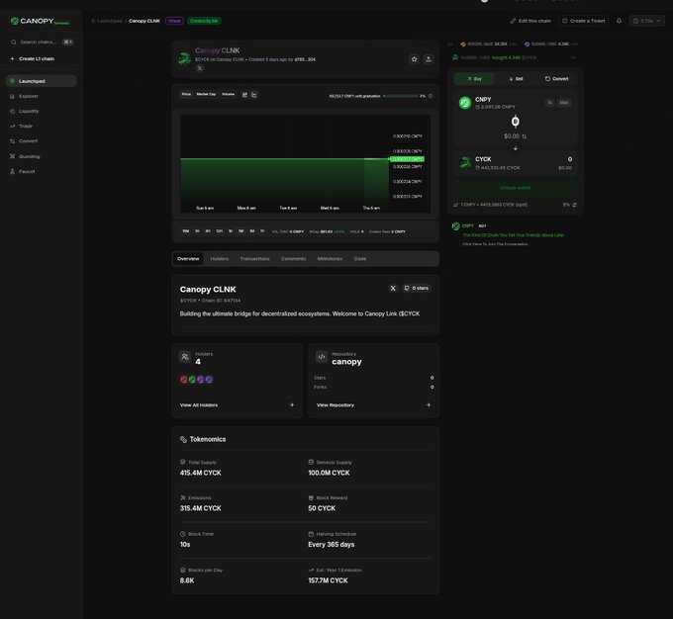Switch to the Transactions tab
673x619 pixels.
pyautogui.click(x=255, y=259)
